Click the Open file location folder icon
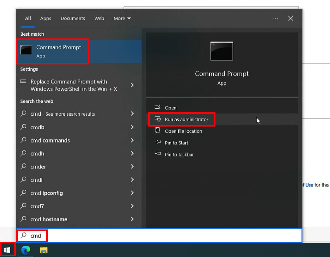 pos(157,130)
